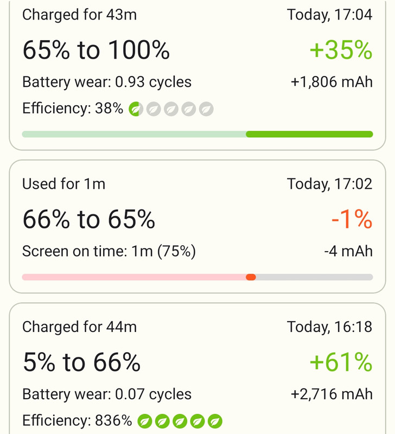
Task: Open the 'Used for 1m' session card
Action: pos(197,226)
